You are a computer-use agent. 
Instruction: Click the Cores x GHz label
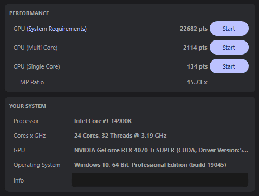tap(30, 136)
